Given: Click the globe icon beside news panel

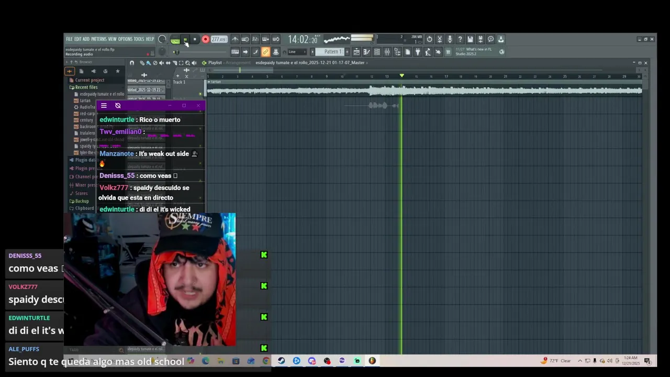Looking at the screenshot, I should pos(502,52).
